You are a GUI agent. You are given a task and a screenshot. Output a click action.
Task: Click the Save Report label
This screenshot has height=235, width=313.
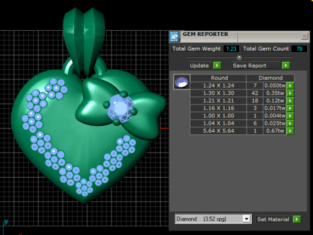point(249,66)
